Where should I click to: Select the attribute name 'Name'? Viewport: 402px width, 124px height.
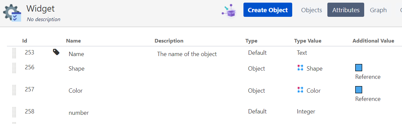click(76, 54)
